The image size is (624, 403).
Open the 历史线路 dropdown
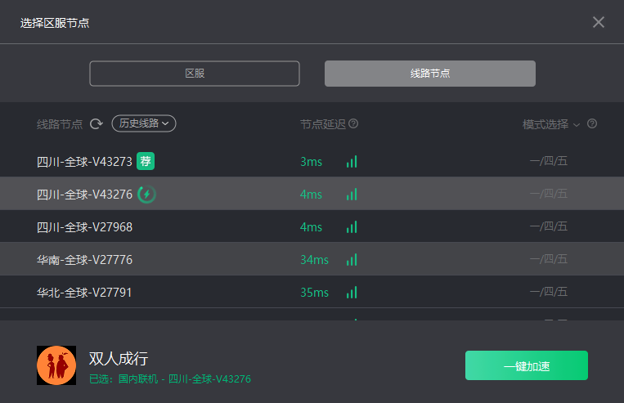[144, 123]
